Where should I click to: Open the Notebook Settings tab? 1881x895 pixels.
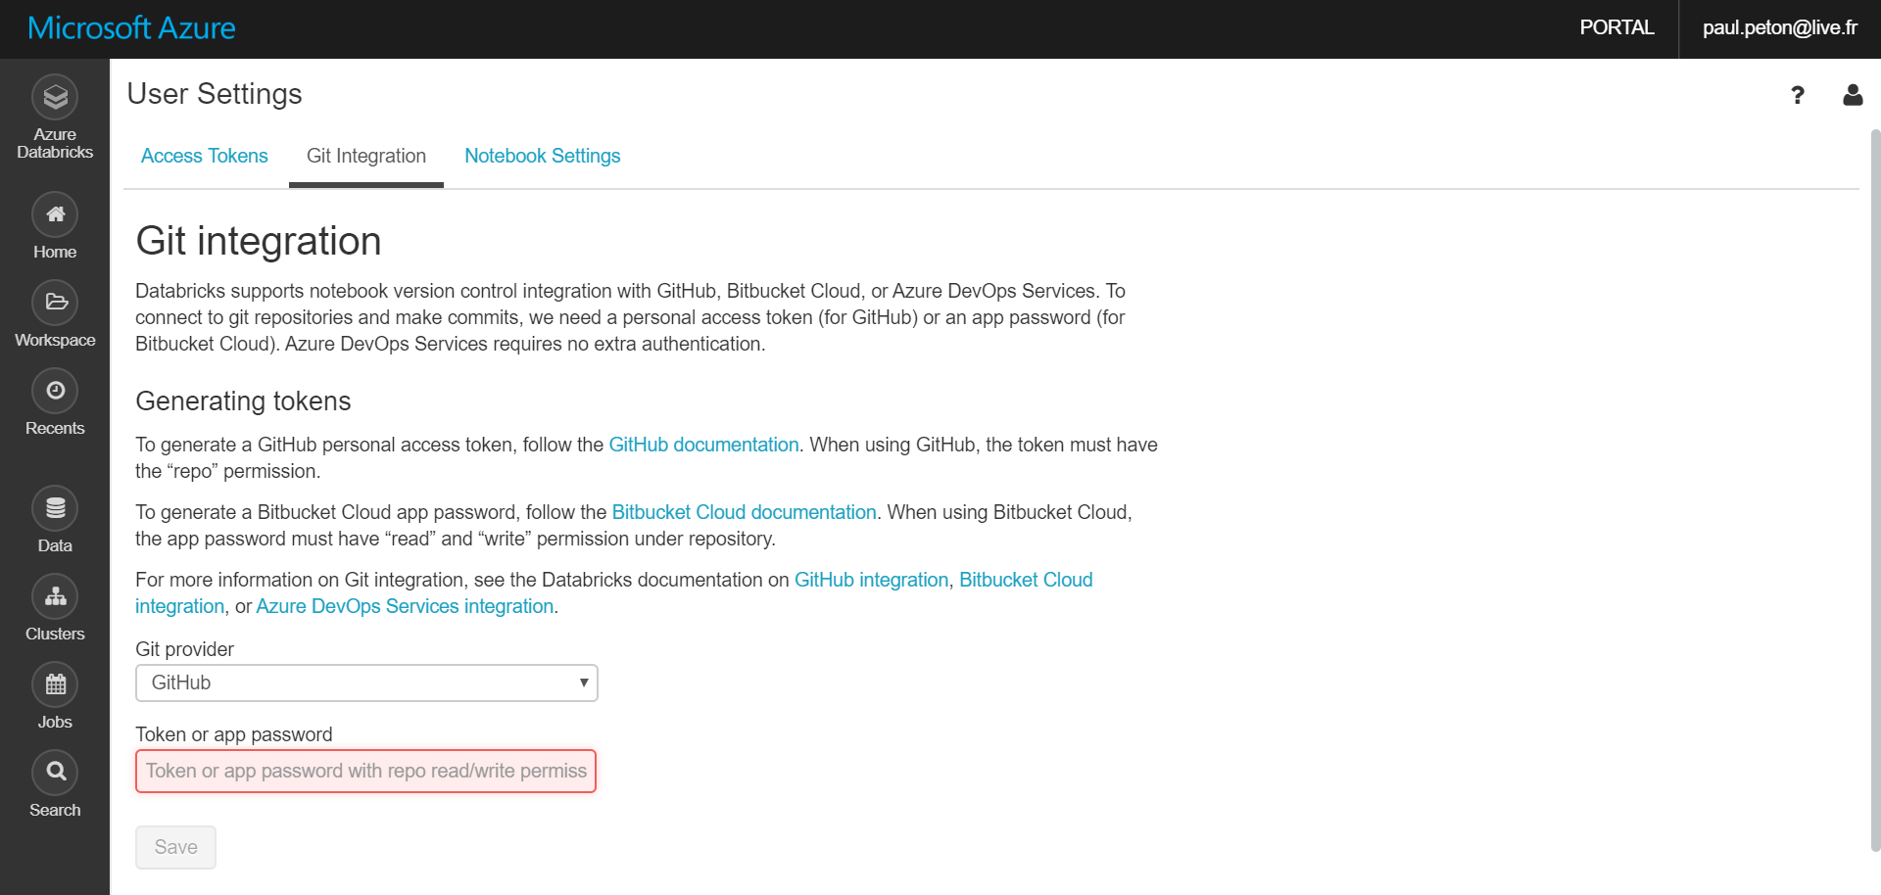tap(542, 156)
